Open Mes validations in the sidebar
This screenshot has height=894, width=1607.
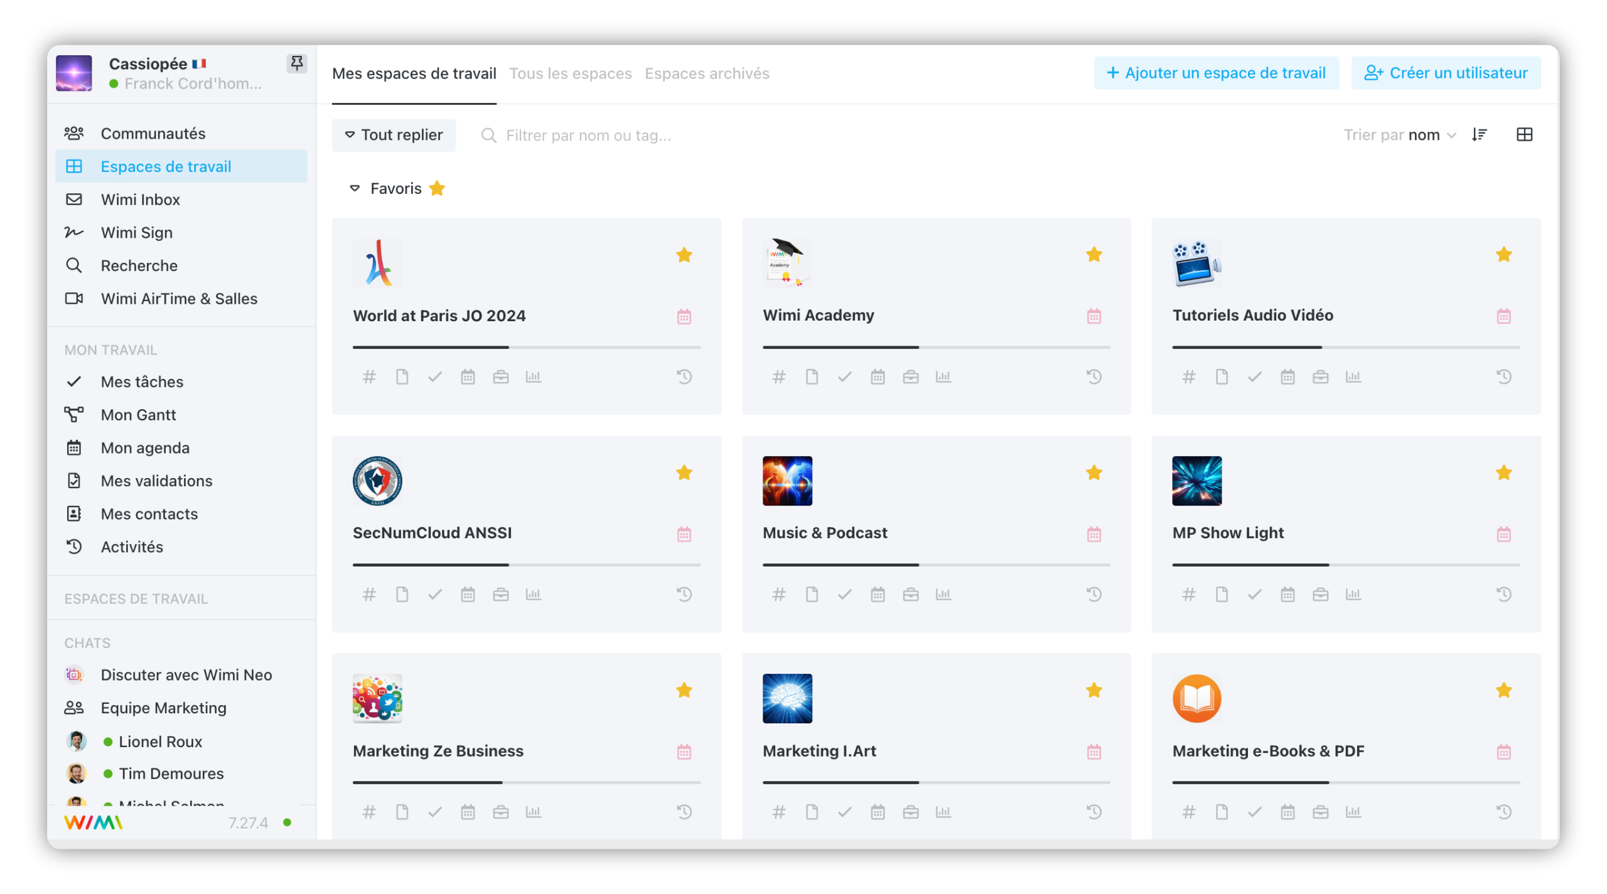pyautogui.click(x=181, y=481)
